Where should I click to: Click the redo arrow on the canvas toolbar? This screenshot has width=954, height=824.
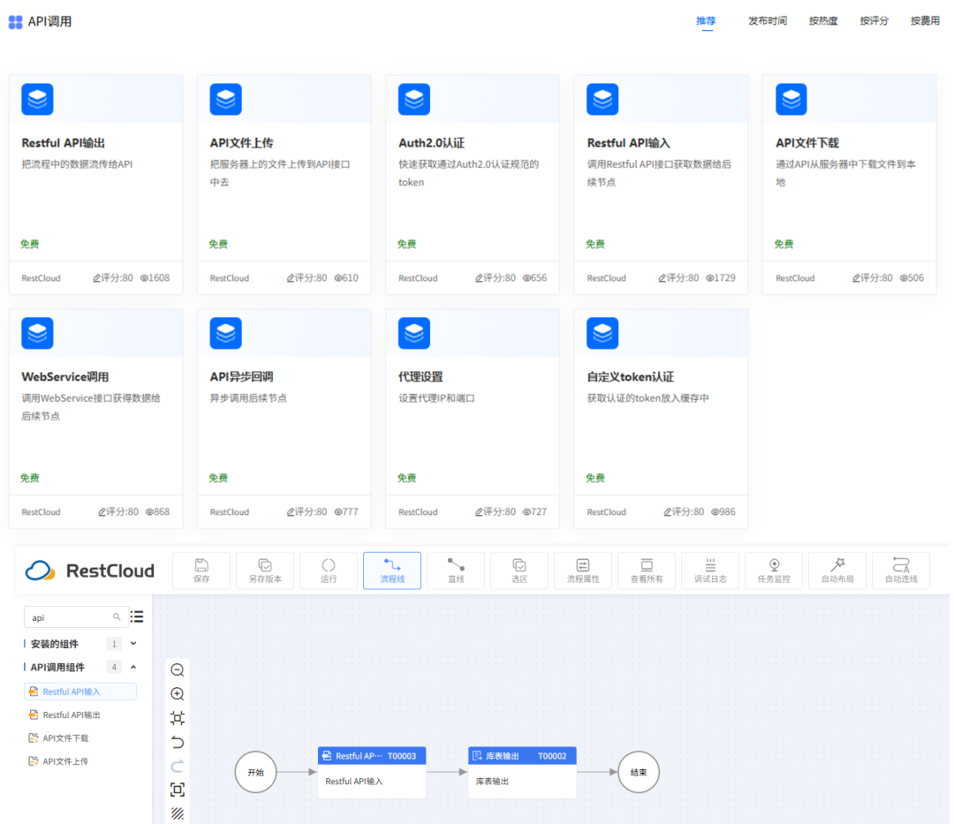click(x=178, y=766)
